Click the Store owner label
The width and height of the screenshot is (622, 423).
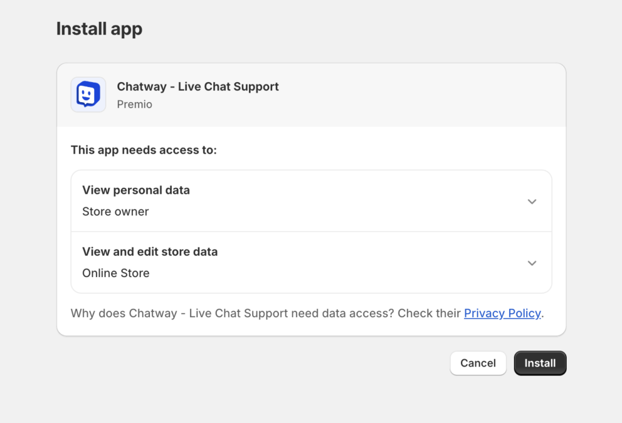coord(115,211)
